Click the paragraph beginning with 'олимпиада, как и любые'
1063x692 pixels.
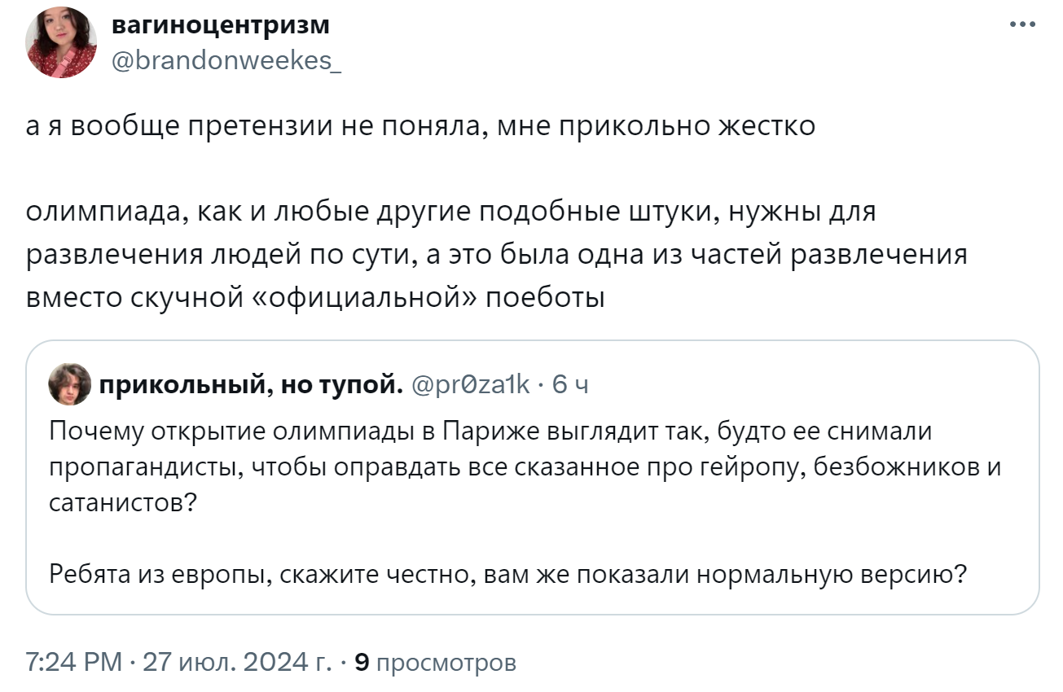(497, 255)
